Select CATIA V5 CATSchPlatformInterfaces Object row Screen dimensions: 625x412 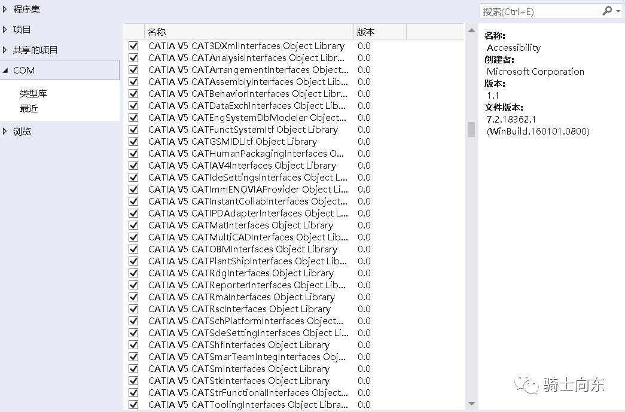(294, 321)
